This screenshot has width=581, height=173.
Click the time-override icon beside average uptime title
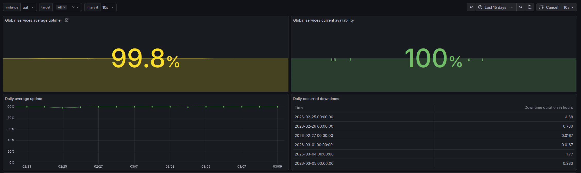click(x=67, y=20)
